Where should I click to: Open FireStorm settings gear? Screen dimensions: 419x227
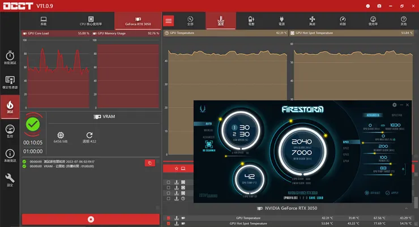(395, 105)
